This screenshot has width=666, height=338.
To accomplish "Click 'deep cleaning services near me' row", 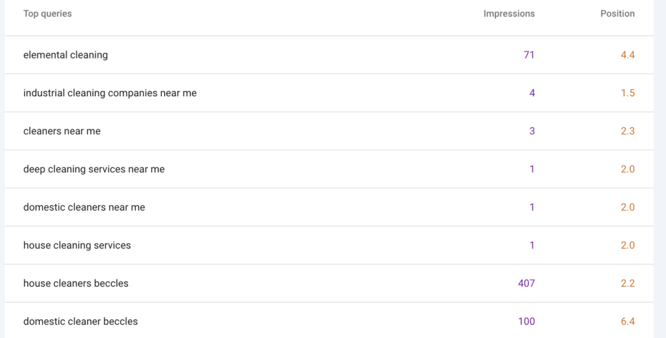I will [x=94, y=169].
